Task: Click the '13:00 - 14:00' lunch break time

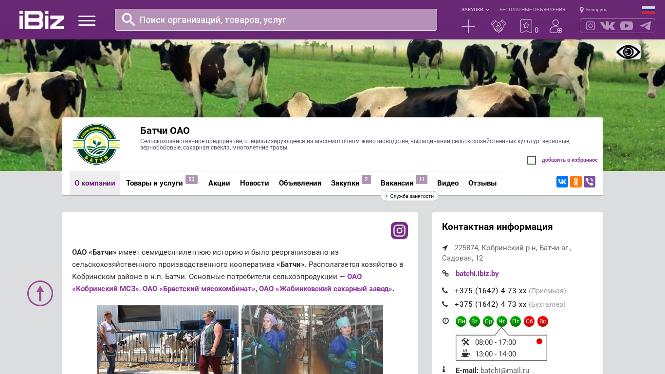Action: coord(496,354)
